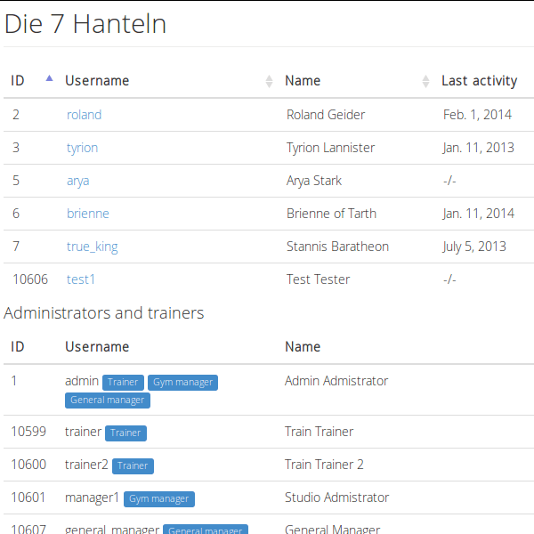The image size is (534, 534).
Task: Sort table by ID column arrow
Action: (x=49, y=80)
